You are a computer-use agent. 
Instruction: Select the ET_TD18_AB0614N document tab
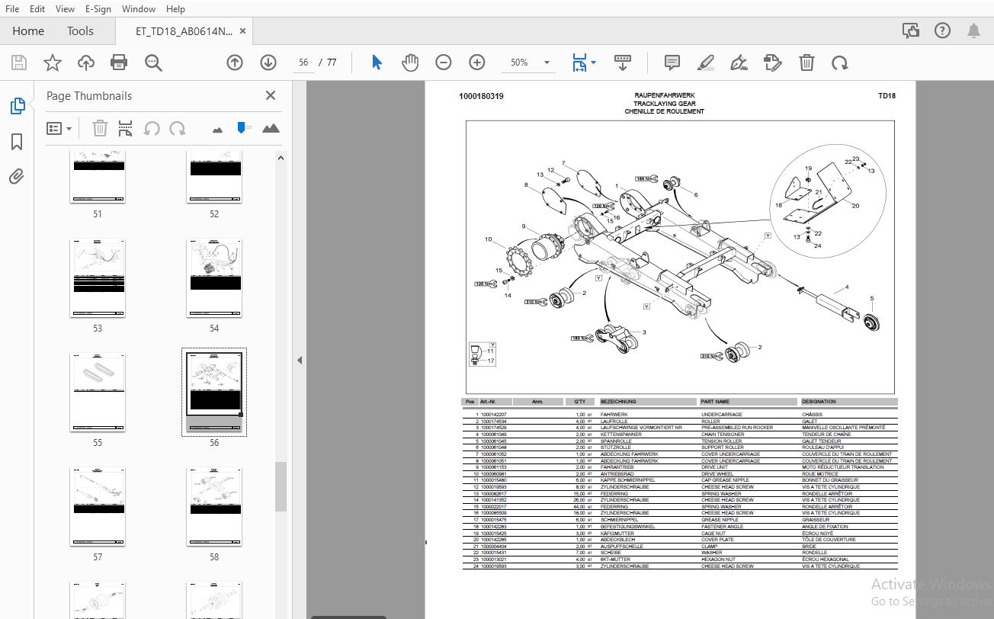(x=184, y=31)
